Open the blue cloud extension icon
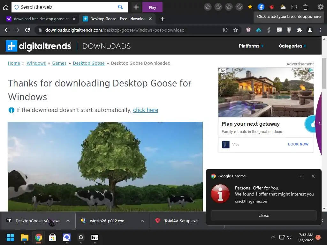This screenshot has width=327, height=245. tap(259, 30)
